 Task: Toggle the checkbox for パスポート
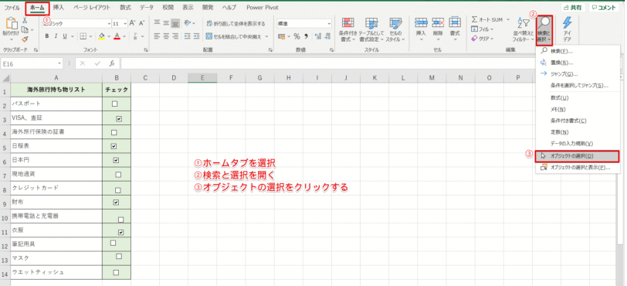click(115, 104)
